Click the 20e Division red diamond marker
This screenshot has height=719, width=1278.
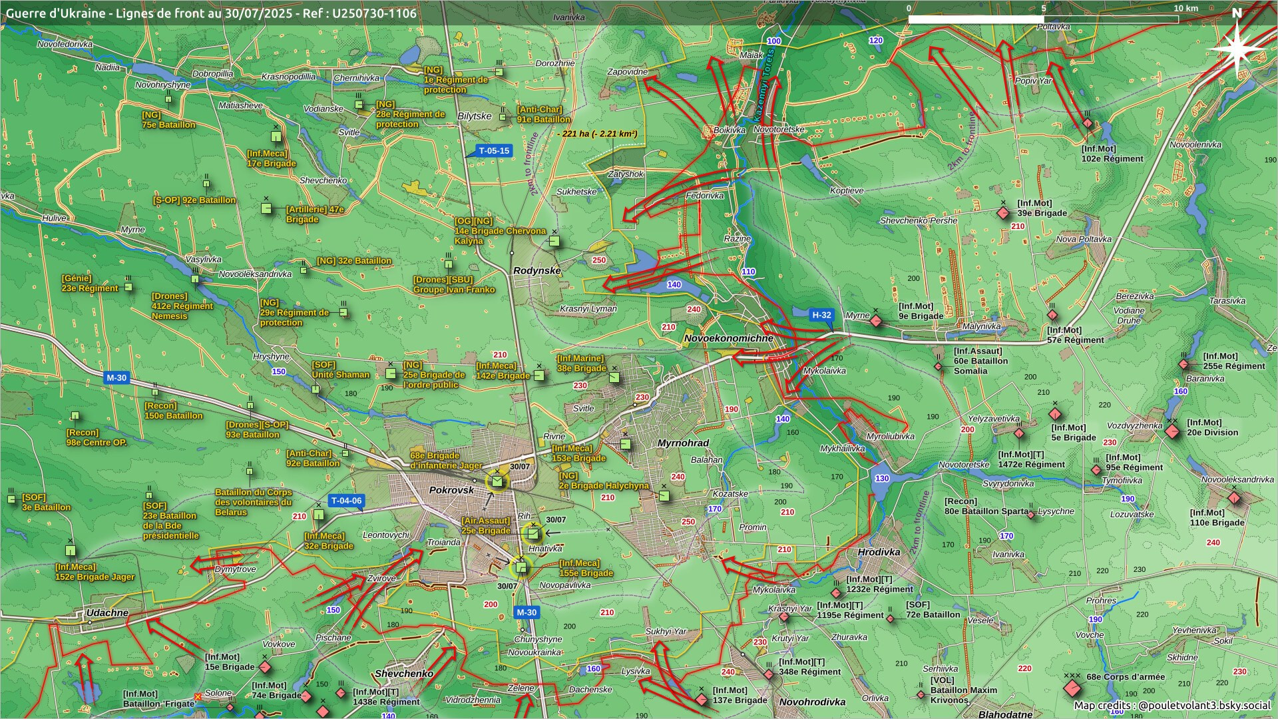click(1172, 431)
